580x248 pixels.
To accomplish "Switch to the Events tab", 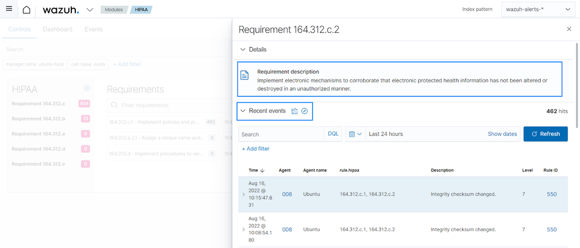I will tap(93, 29).
